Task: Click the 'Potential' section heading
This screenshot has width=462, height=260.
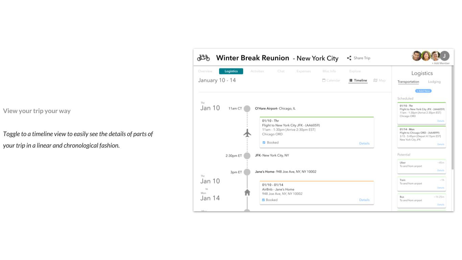Action: [404, 155]
